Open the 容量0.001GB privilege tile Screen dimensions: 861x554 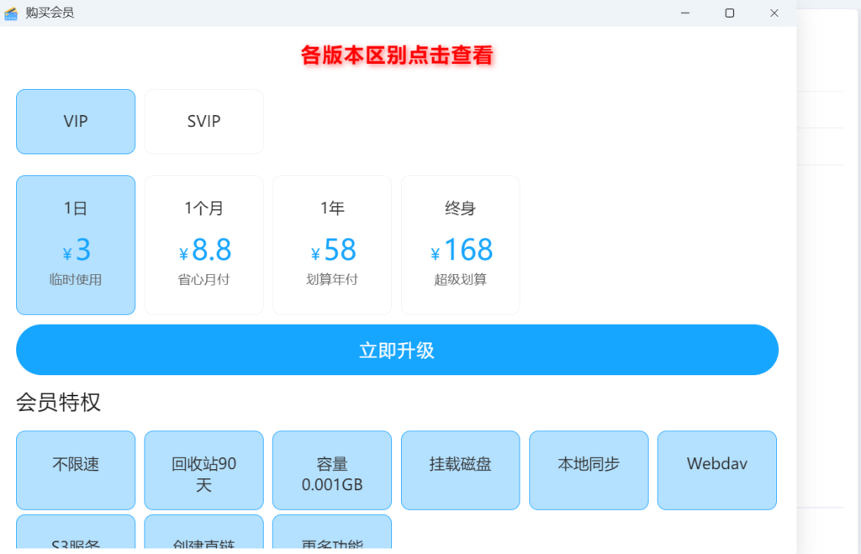click(331, 470)
